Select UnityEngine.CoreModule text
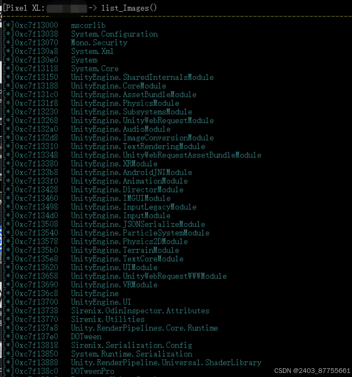 119,86
